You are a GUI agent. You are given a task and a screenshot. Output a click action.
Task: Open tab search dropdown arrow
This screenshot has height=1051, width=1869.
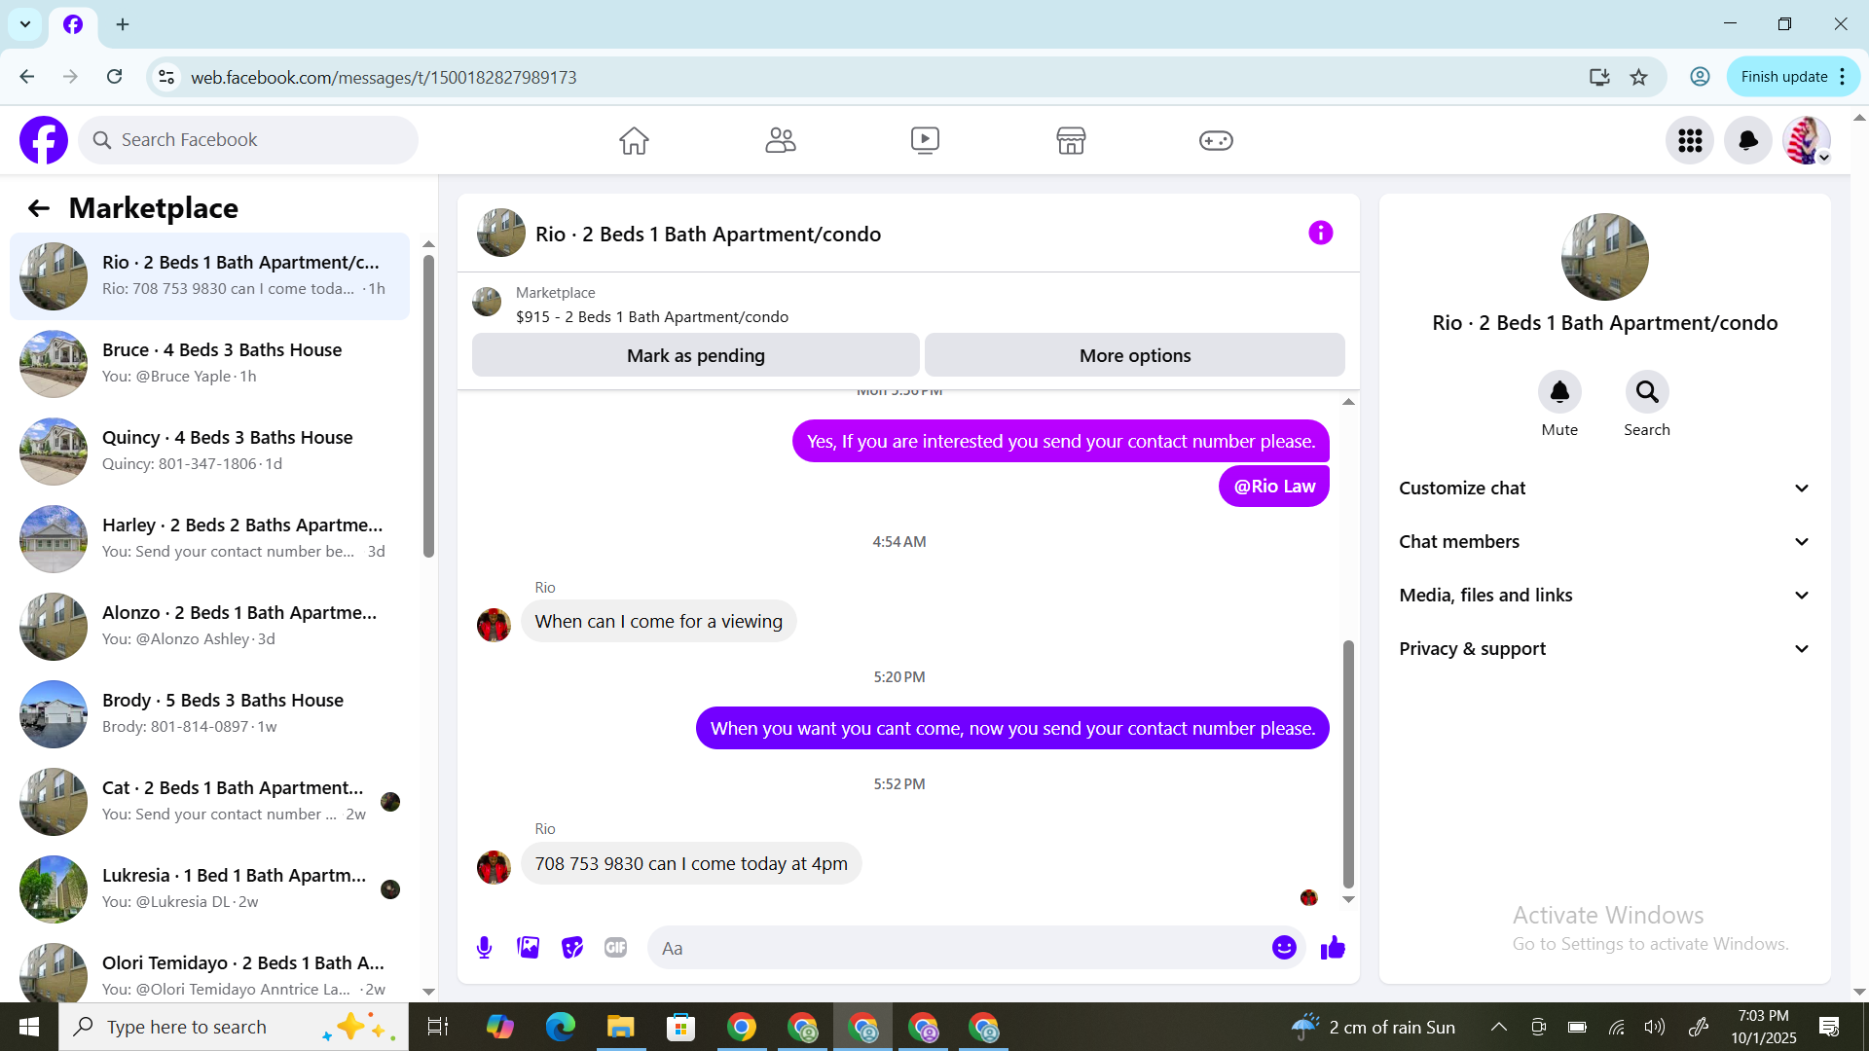(x=25, y=24)
